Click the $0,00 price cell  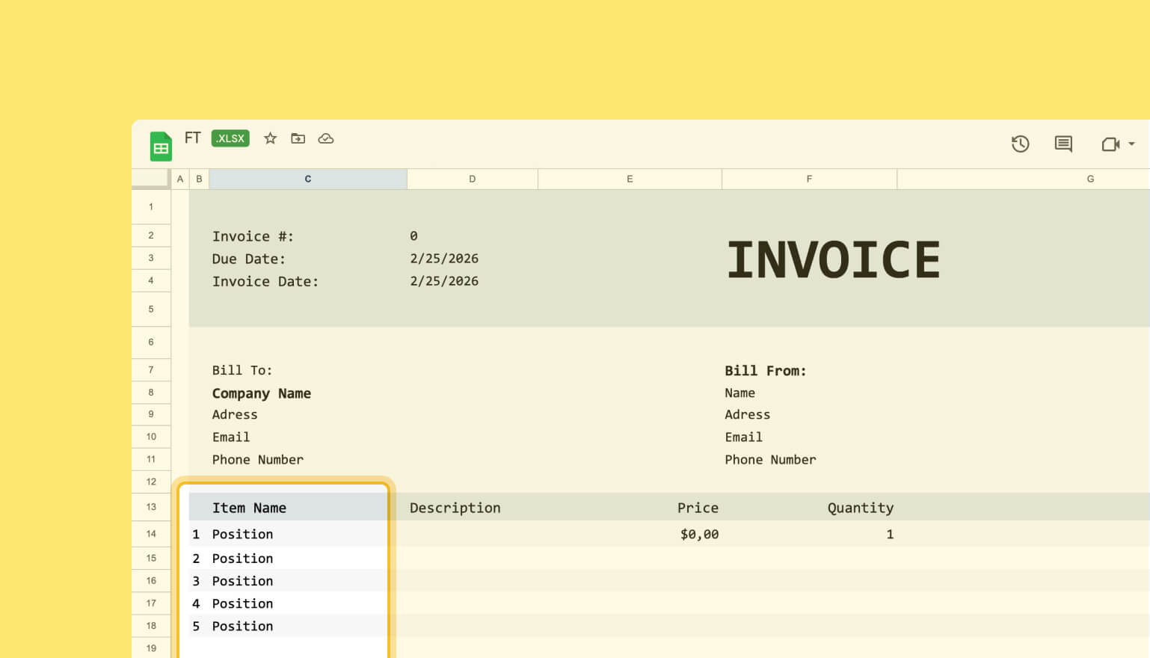[x=699, y=534]
